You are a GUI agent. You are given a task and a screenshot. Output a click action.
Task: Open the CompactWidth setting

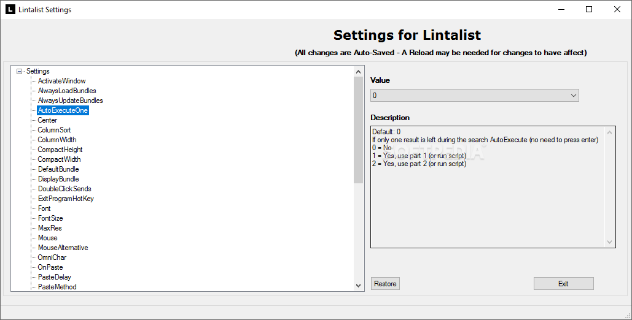tap(59, 159)
